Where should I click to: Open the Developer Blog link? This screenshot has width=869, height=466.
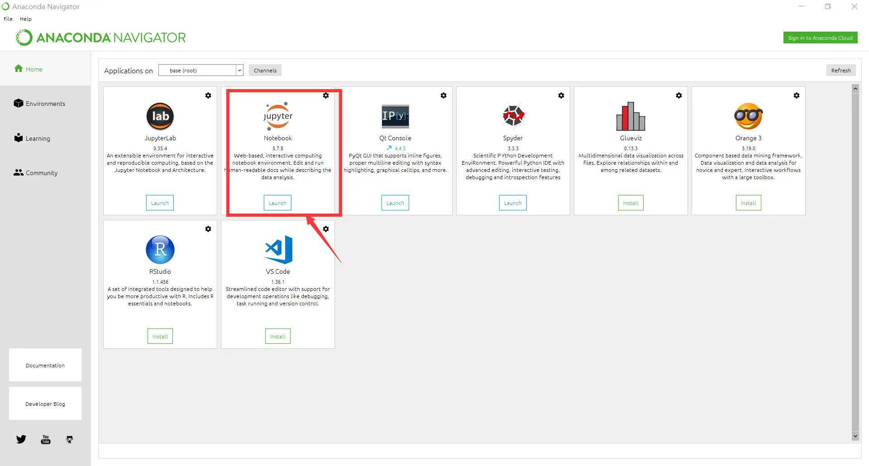(45, 403)
